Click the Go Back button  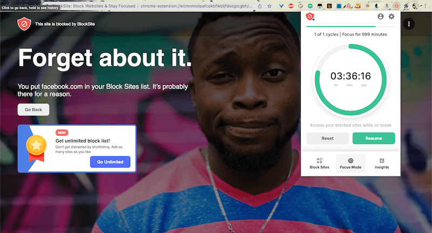(x=33, y=109)
